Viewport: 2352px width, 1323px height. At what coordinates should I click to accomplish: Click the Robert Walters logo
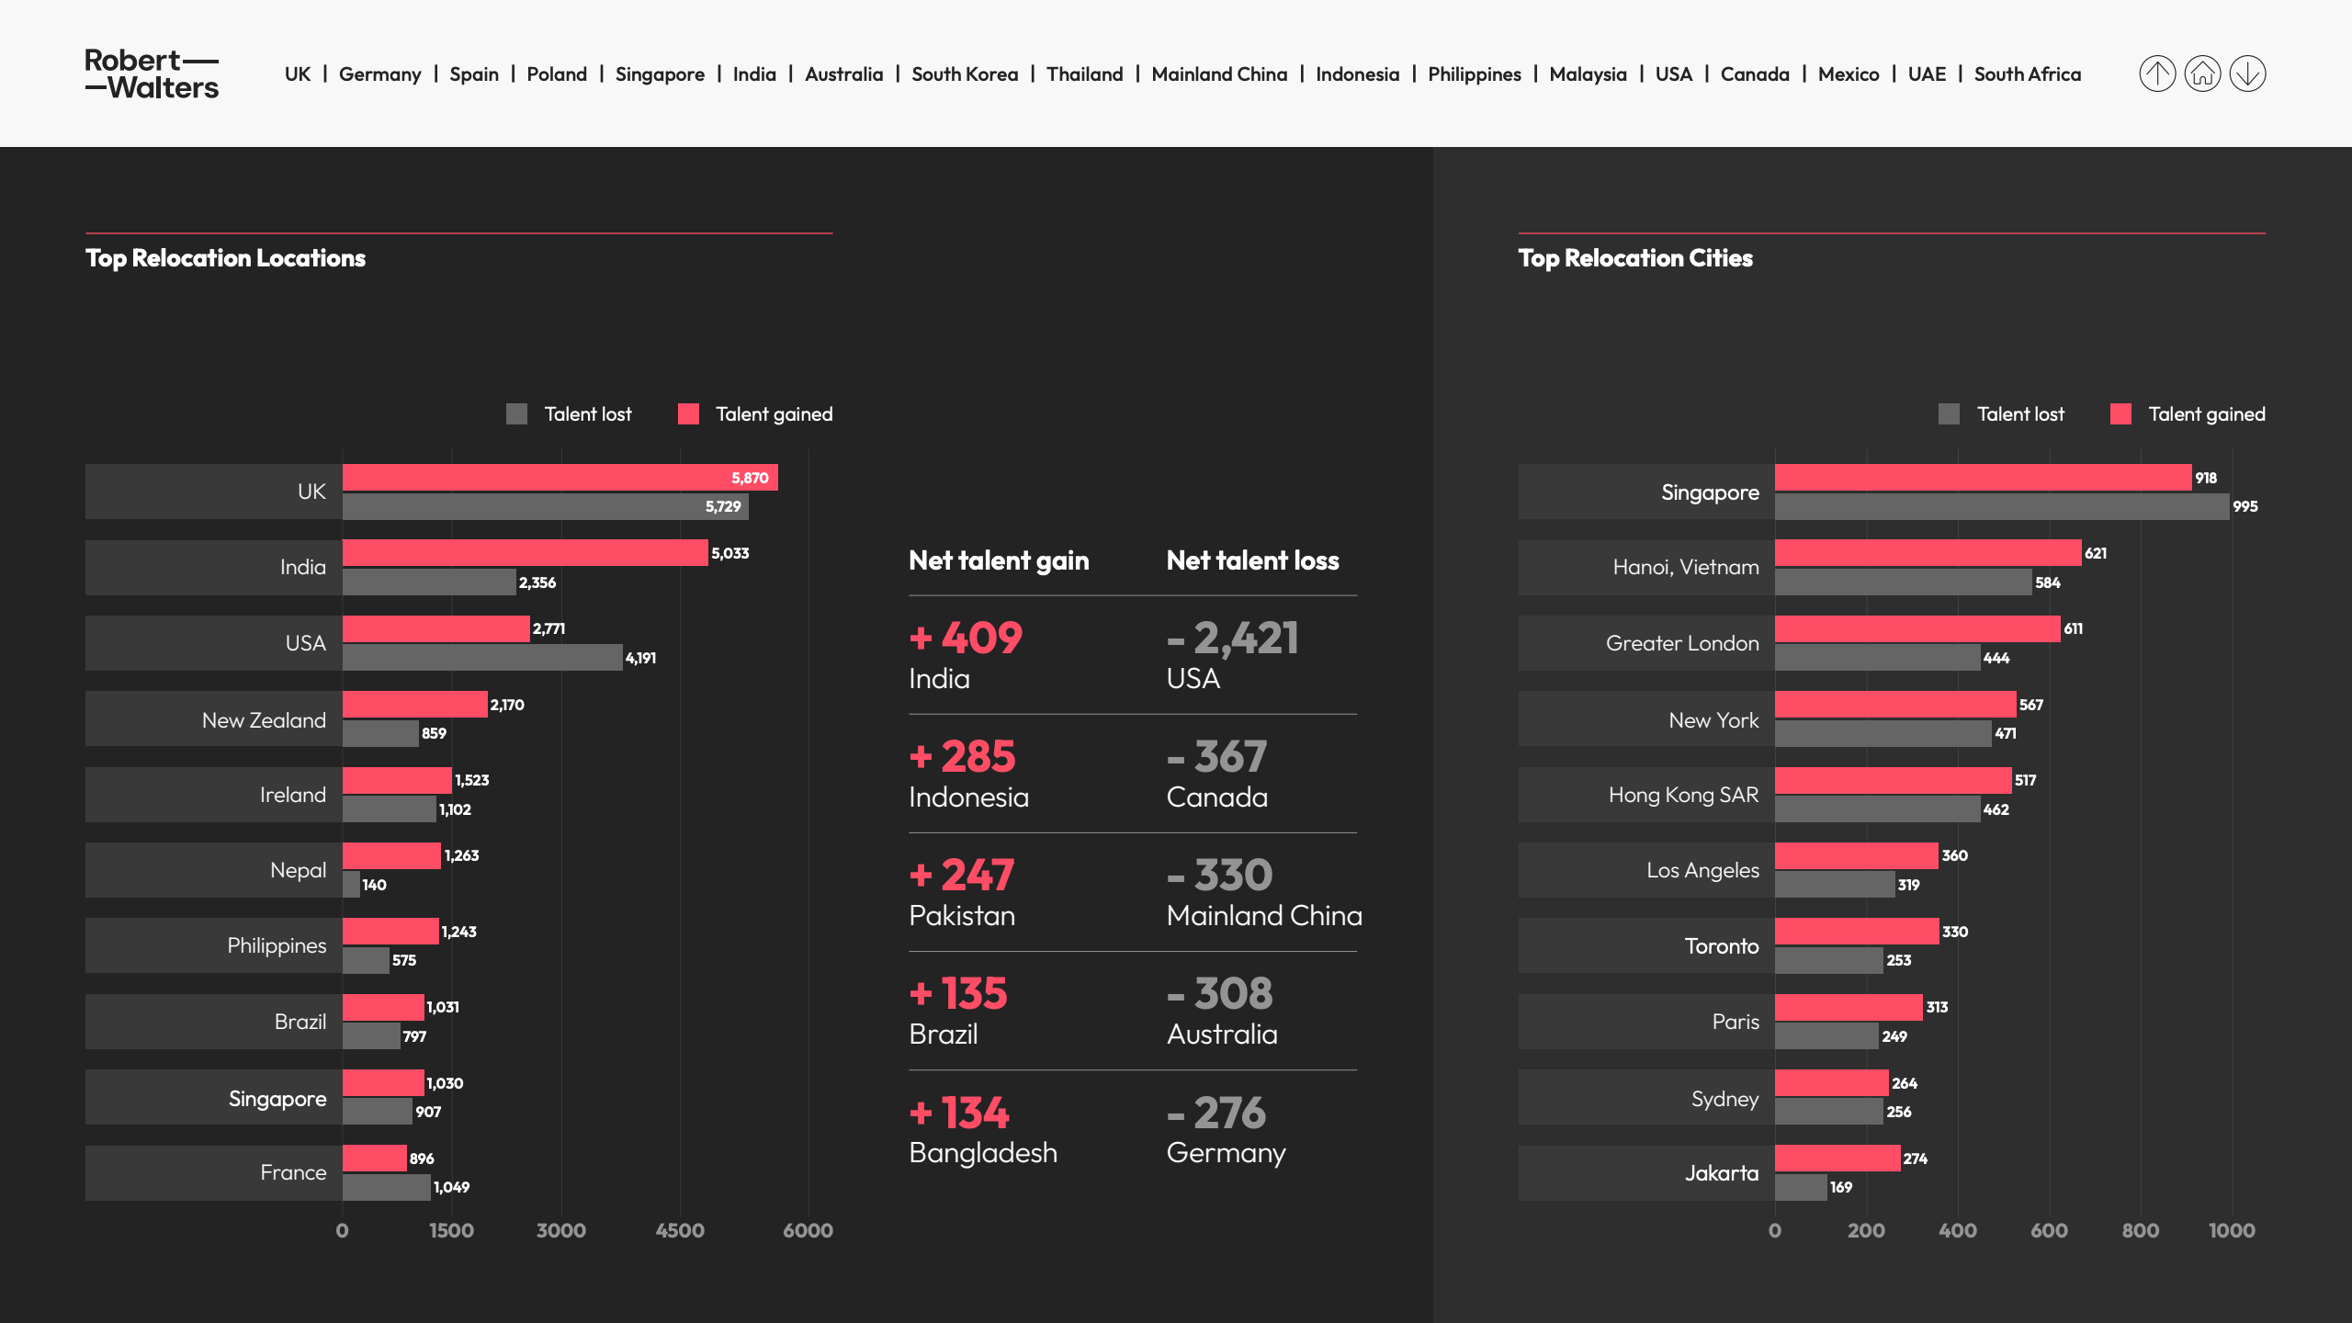152,73
